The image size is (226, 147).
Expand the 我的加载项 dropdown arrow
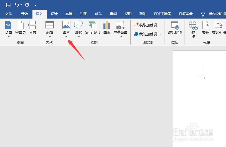161,34
